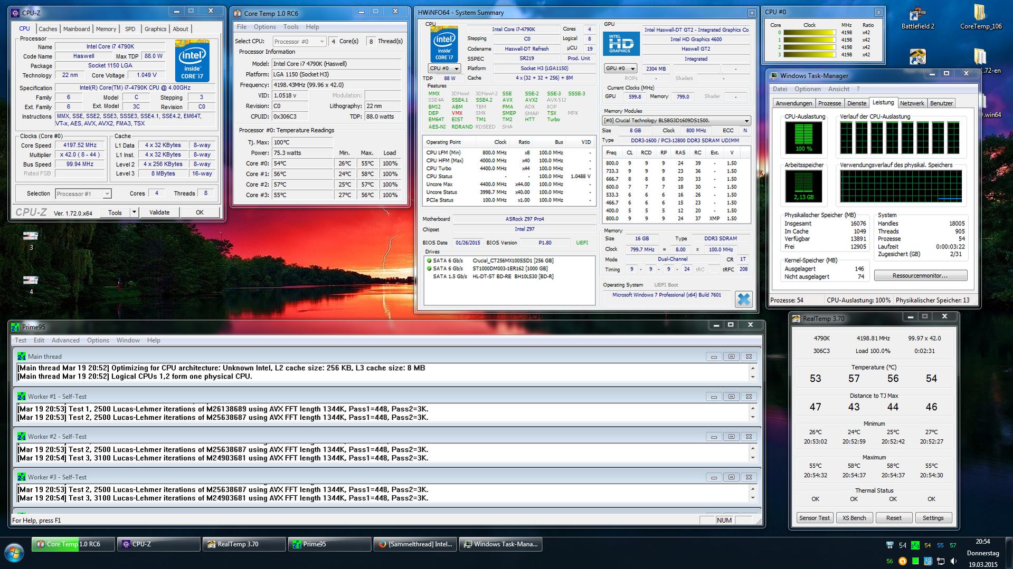
Task: Open RealTemp Settings
Action: pos(933,518)
